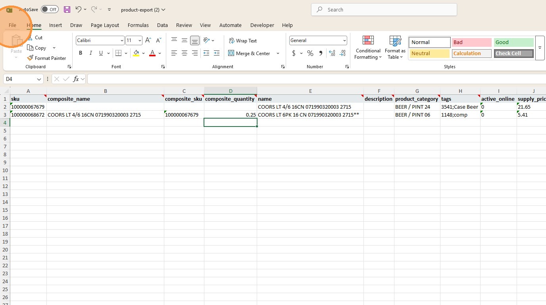Toggle Merge & Center
Screen dimensions: 546x305
coord(249,53)
